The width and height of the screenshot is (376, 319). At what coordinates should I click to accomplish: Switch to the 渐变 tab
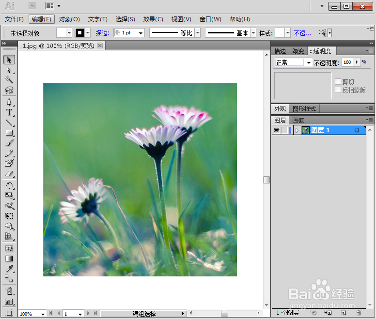click(298, 51)
